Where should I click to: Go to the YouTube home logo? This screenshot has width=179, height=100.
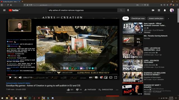coord(14,10)
